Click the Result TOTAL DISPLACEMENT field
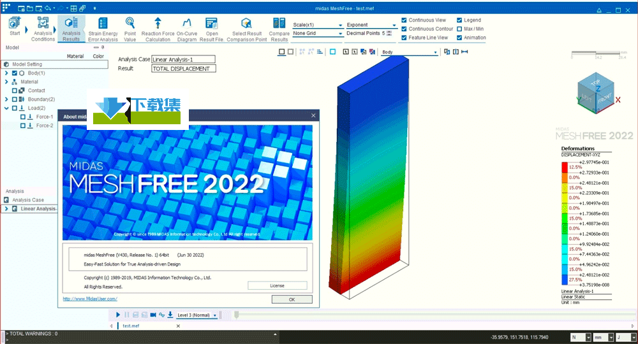This screenshot has width=638, height=344. (184, 69)
